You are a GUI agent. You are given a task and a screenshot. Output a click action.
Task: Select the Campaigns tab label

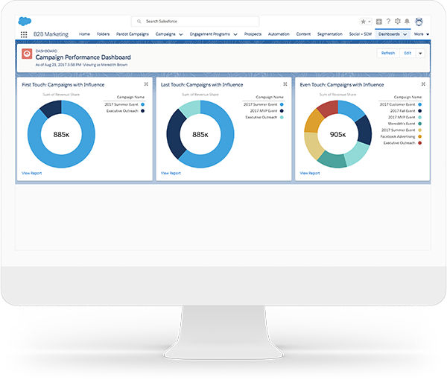click(165, 34)
